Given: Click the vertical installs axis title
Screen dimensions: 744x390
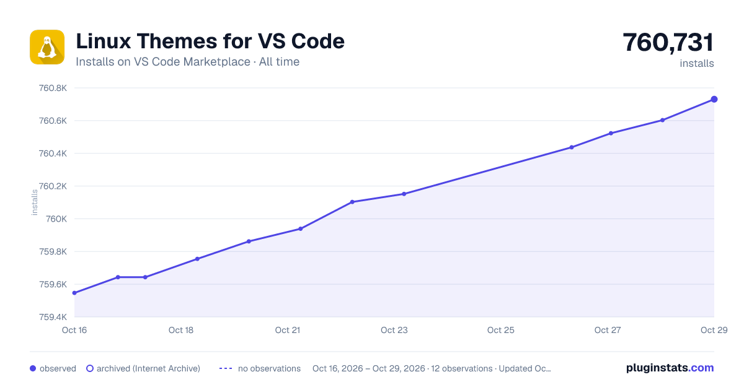Looking at the screenshot, I should [x=35, y=202].
